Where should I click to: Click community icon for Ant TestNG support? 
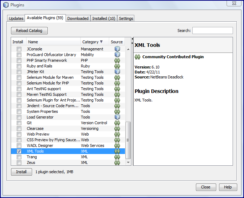[x=117, y=89]
